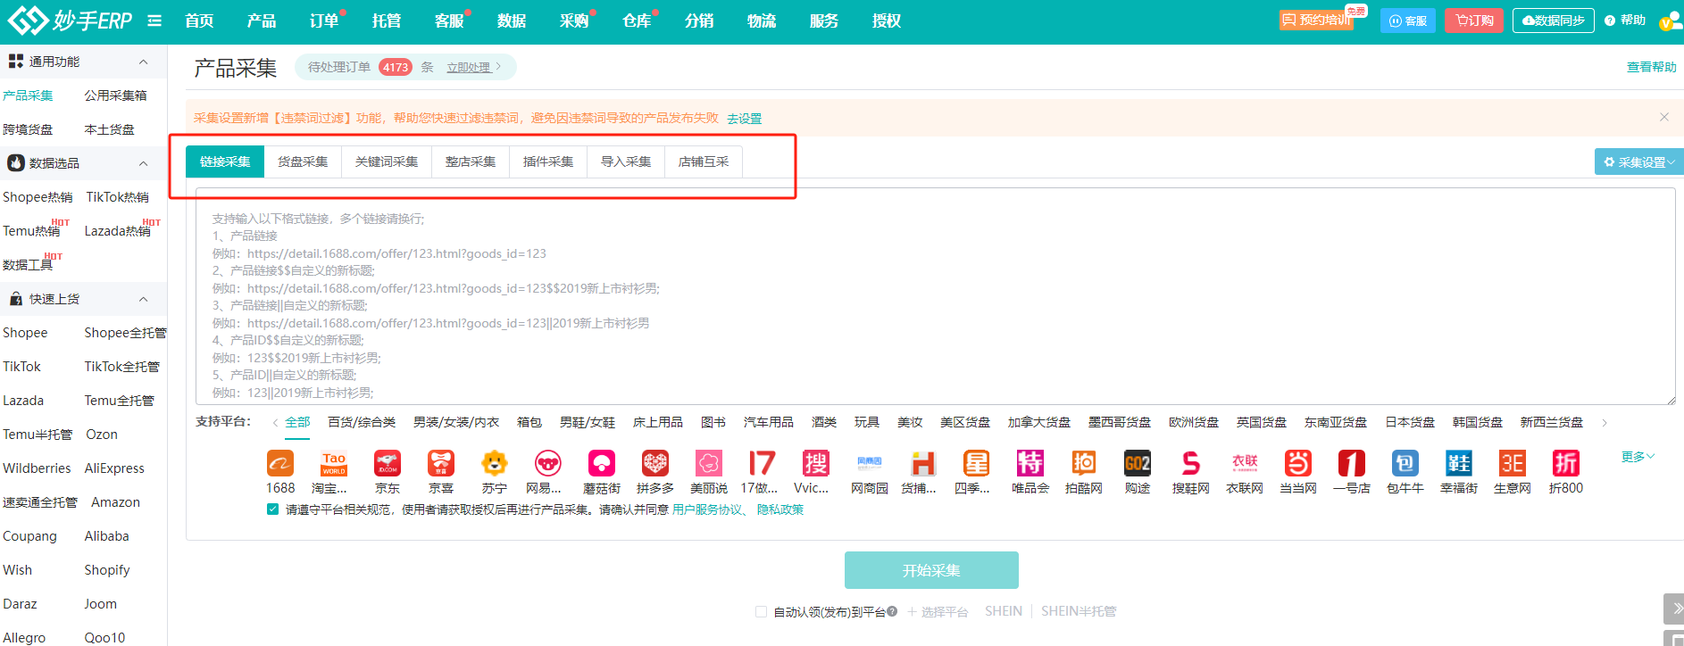Choose the Pinduoduo (拼多多) icon
This screenshot has width=1684, height=646.
click(x=654, y=463)
